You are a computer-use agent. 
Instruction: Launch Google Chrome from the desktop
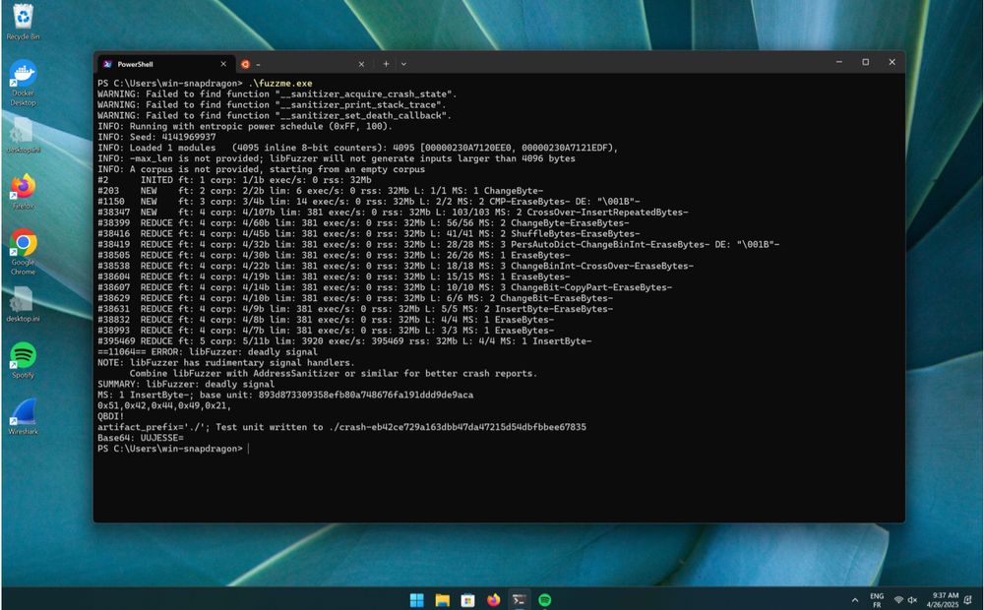click(x=24, y=252)
